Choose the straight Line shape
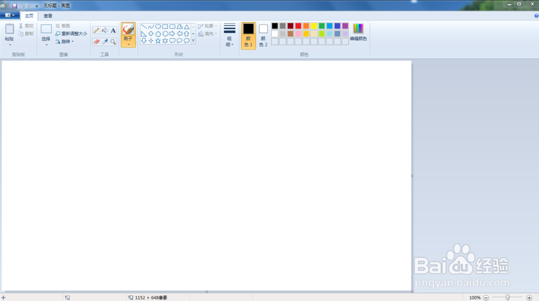Image resolution: width=539 pixels, height=301 pixels. [x=144, y=26]
